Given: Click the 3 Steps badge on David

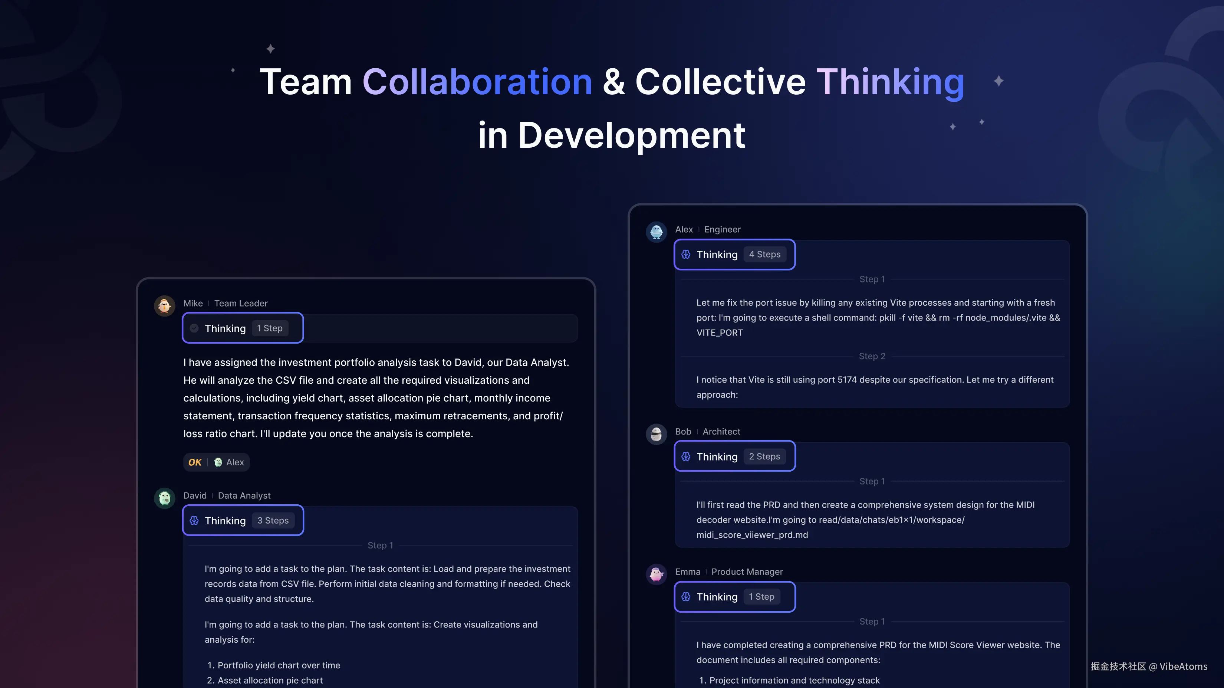Looking at the screenshot, I should (x=273, y=521).
